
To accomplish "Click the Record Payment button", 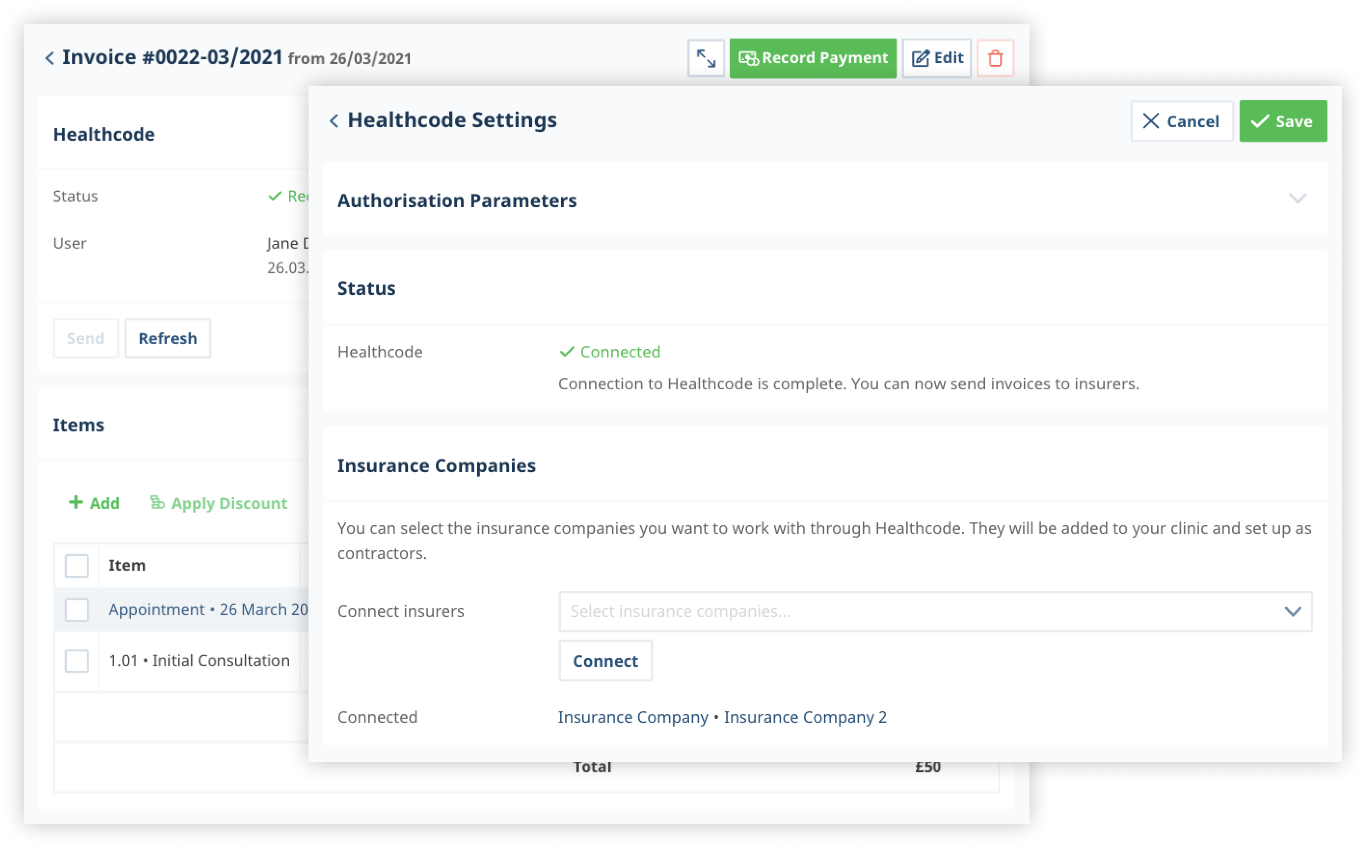I will click(813, 58).
